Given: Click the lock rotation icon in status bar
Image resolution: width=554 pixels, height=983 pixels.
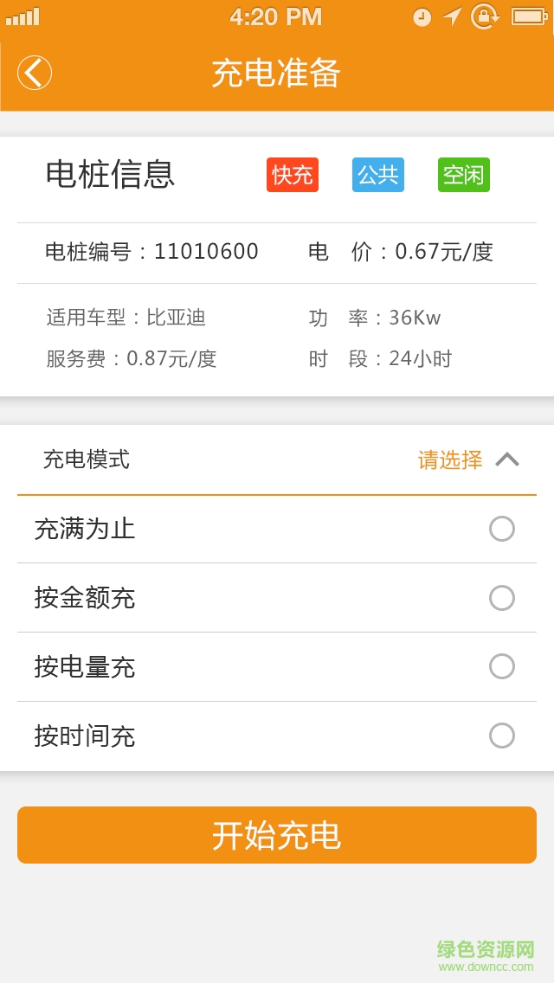Looking at the screenshot, I should click(x=485, y=16).
